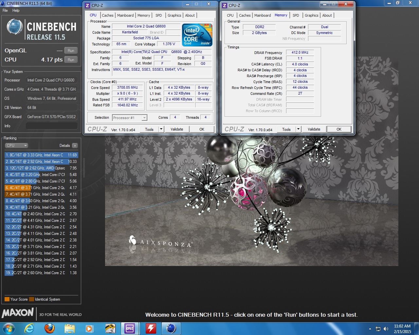Select ranking row 1 Xeon 11.69
The width and height of the screenshot is (419, 335).
pos(41,155)
